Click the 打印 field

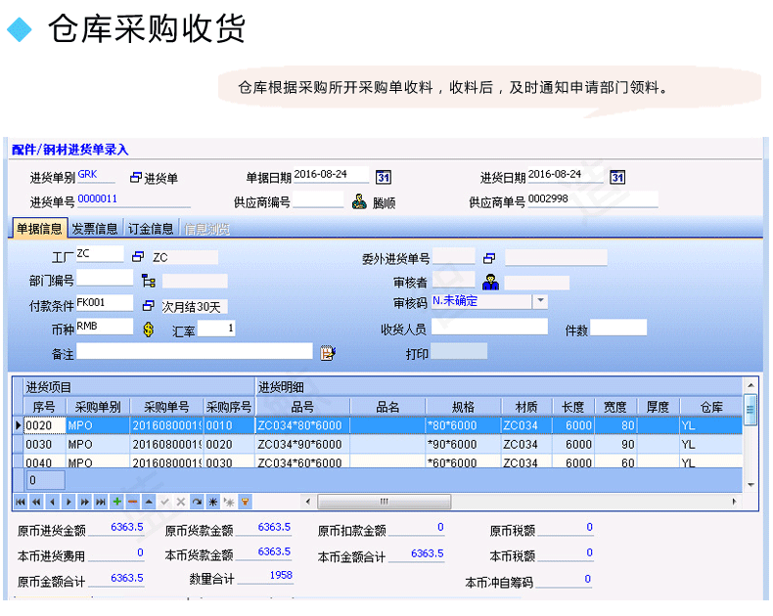[459, 351]
